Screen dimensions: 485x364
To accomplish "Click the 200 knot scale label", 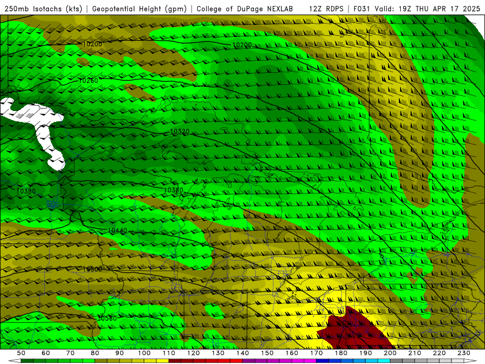I will coord(390,353).
